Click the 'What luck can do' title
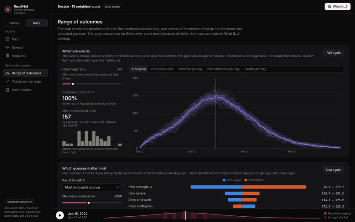The width and height of the screenshot is (355, 222). point(76,51)
